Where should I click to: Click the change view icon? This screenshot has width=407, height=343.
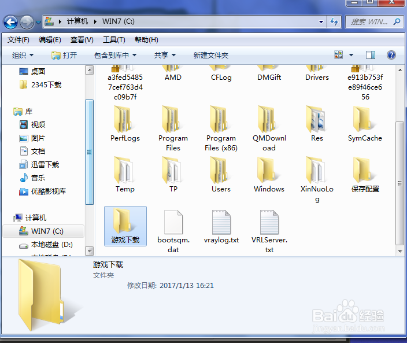(338, 55)
